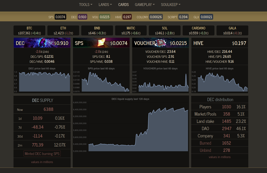The height and width of the screenshot is (173, 267).
Task: Click HIVE/VOUCHER value 9.16
Action: tap(231, 62)
